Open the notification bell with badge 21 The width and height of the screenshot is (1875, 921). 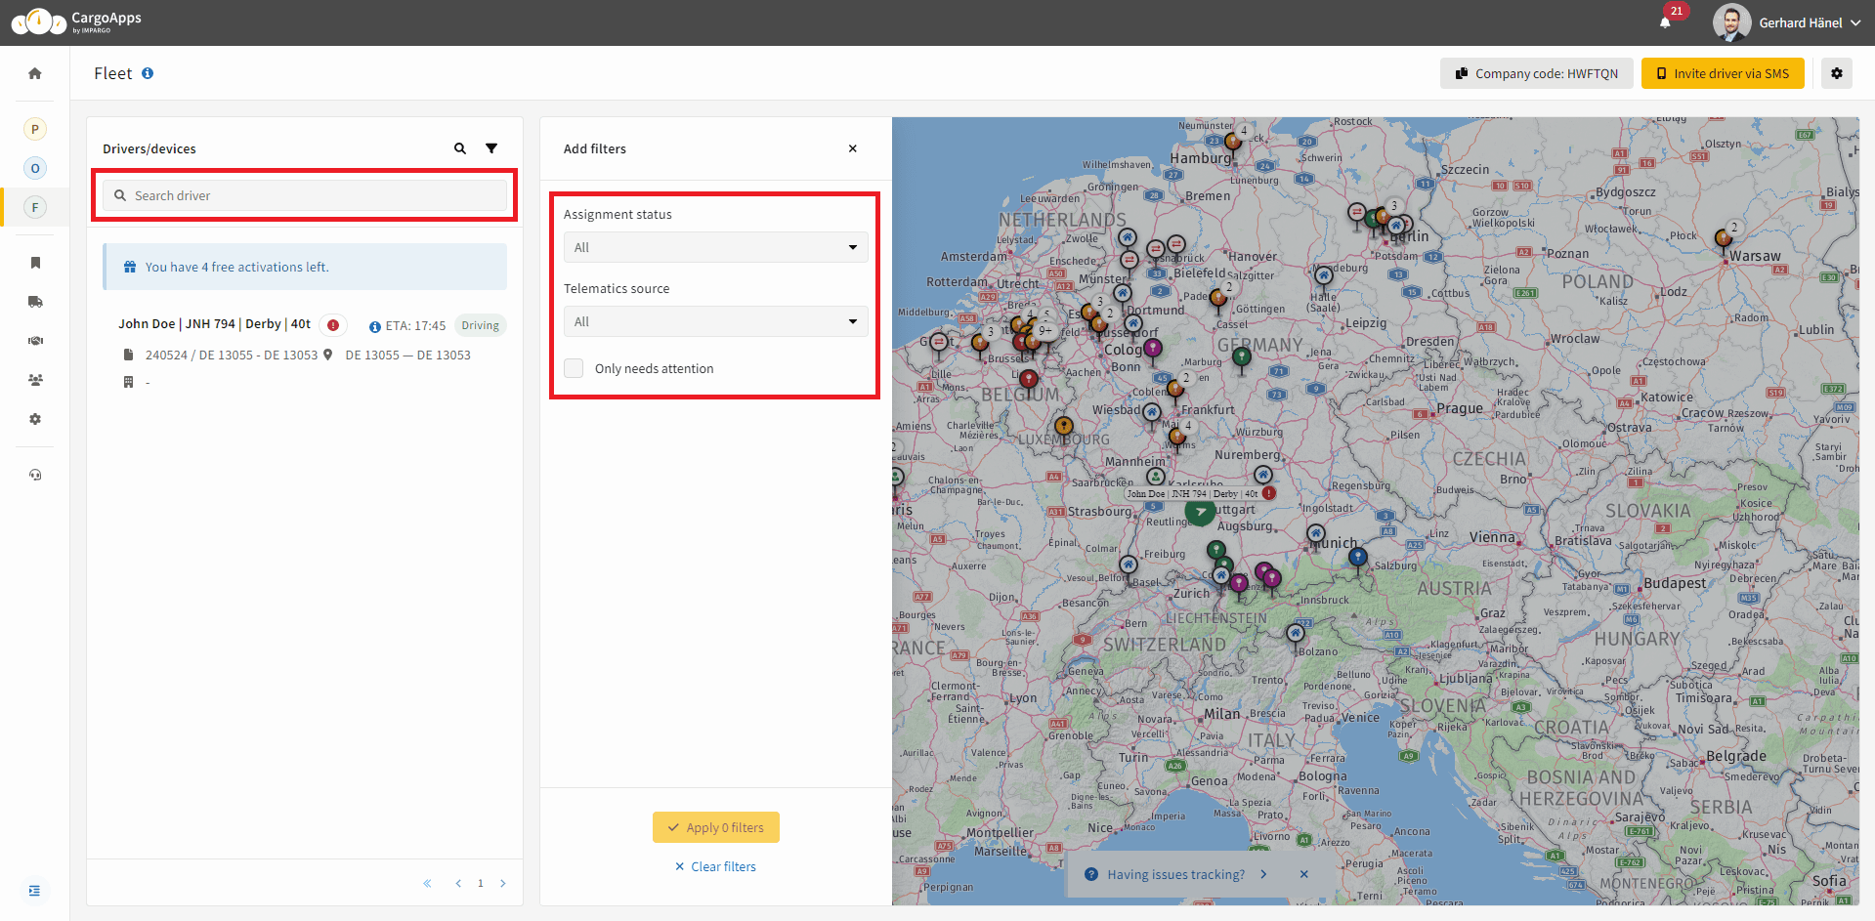1665,22
